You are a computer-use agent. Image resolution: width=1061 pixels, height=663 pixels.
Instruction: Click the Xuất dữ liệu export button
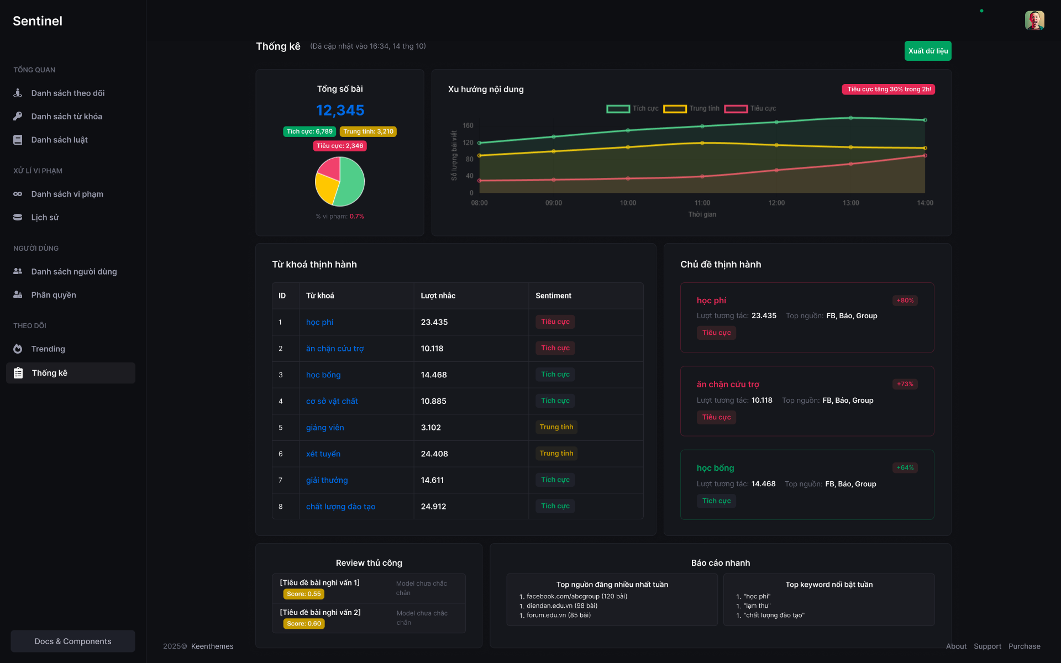pos(928,51)
